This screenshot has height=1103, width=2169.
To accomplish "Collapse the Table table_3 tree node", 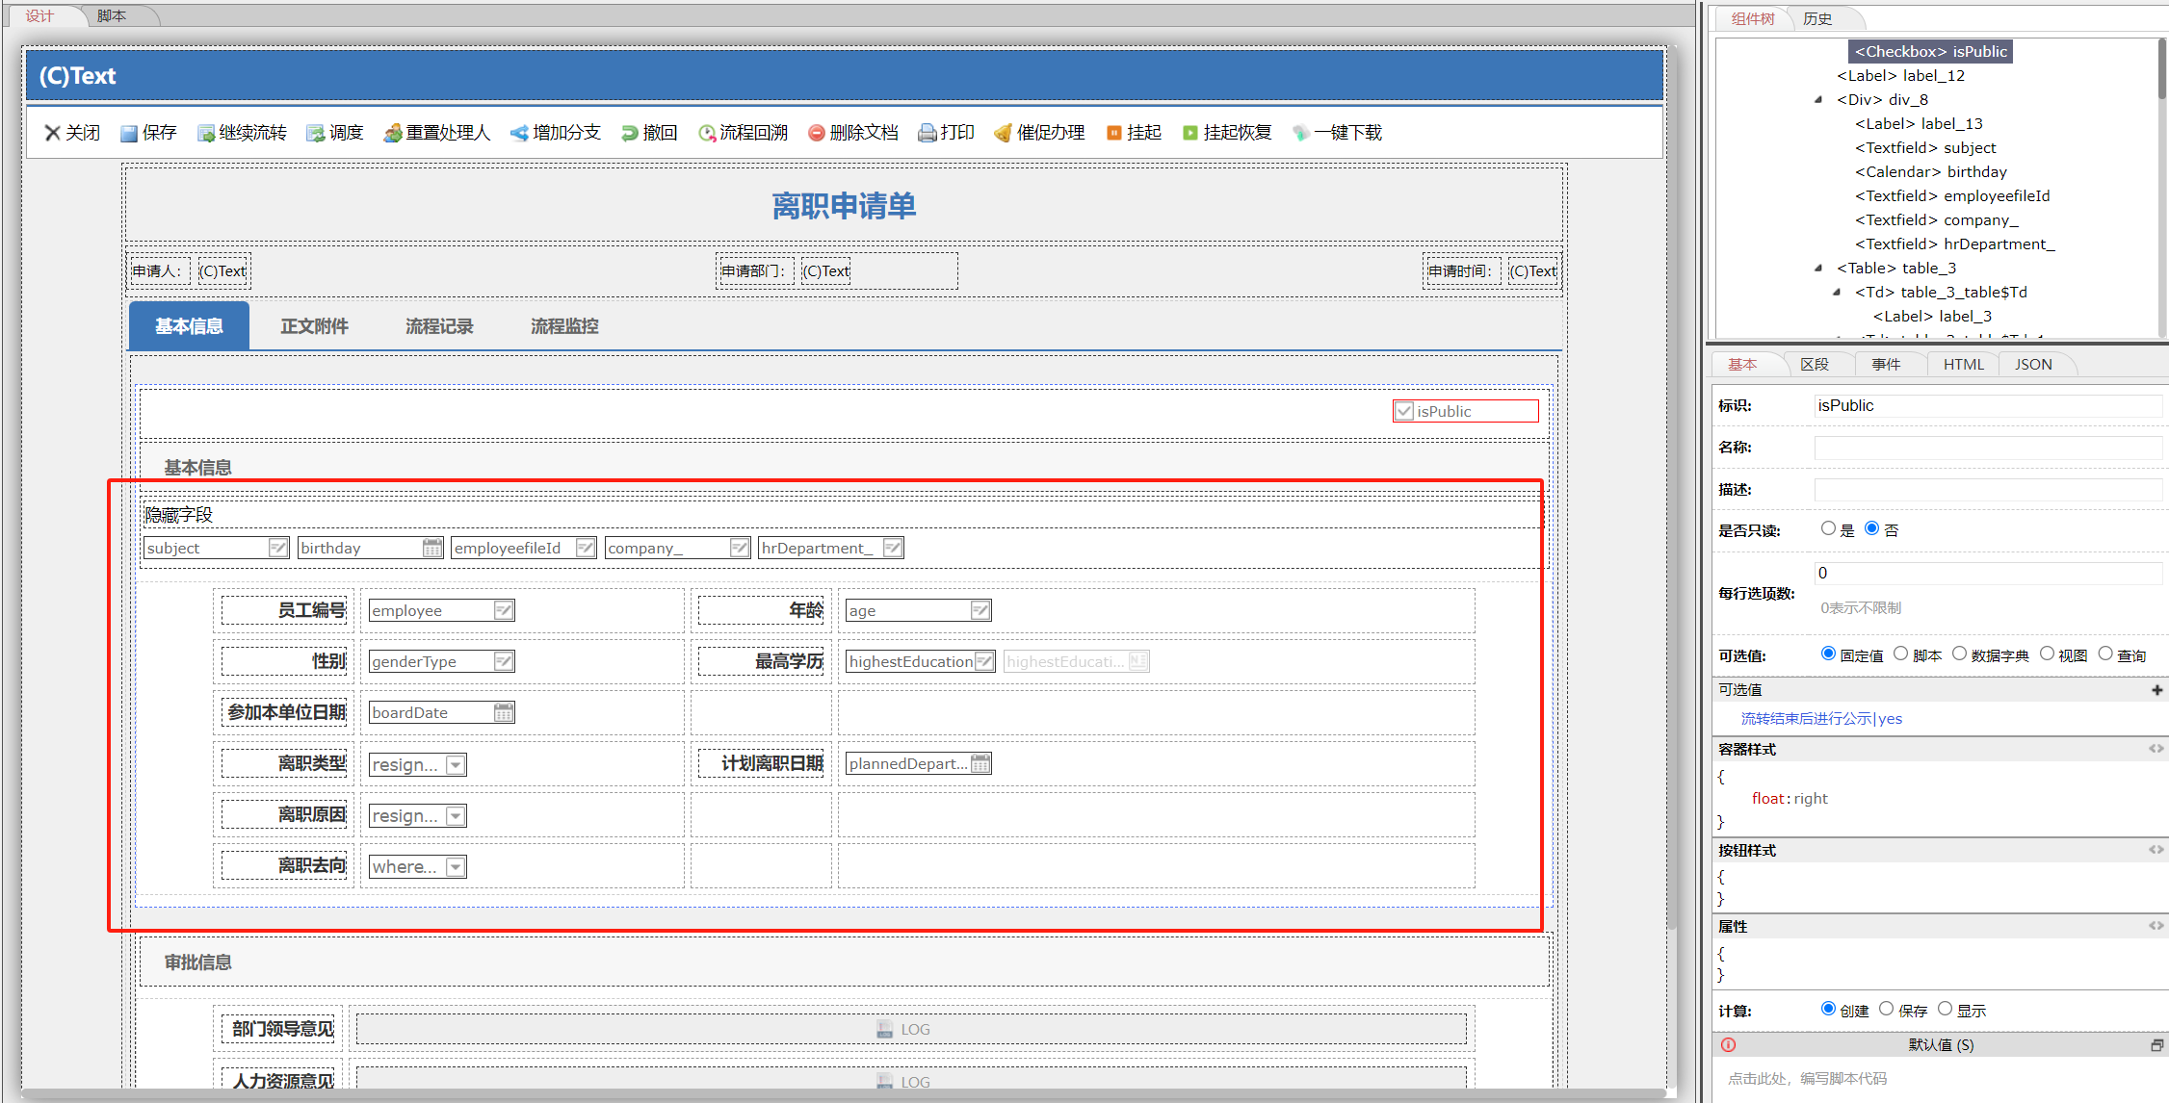I will pyautogui.click(x=1818, y=269).
